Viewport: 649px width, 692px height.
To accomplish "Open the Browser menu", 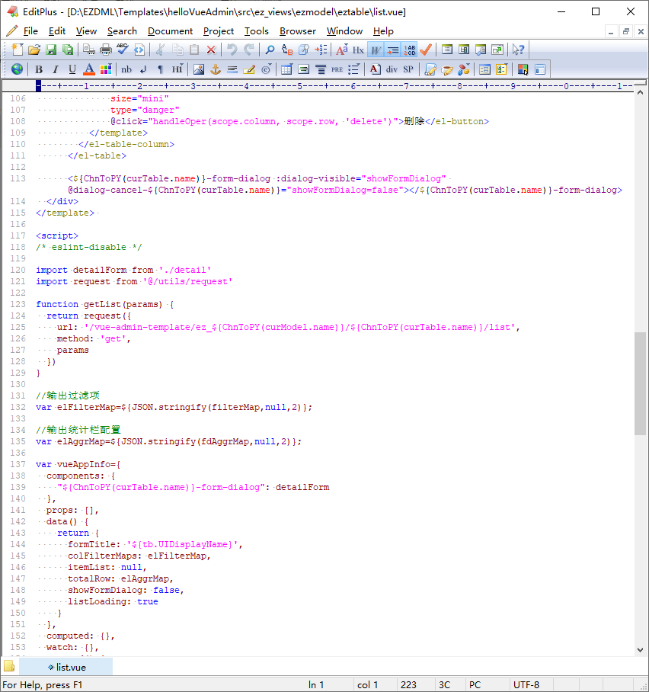I will click(297, 31).
